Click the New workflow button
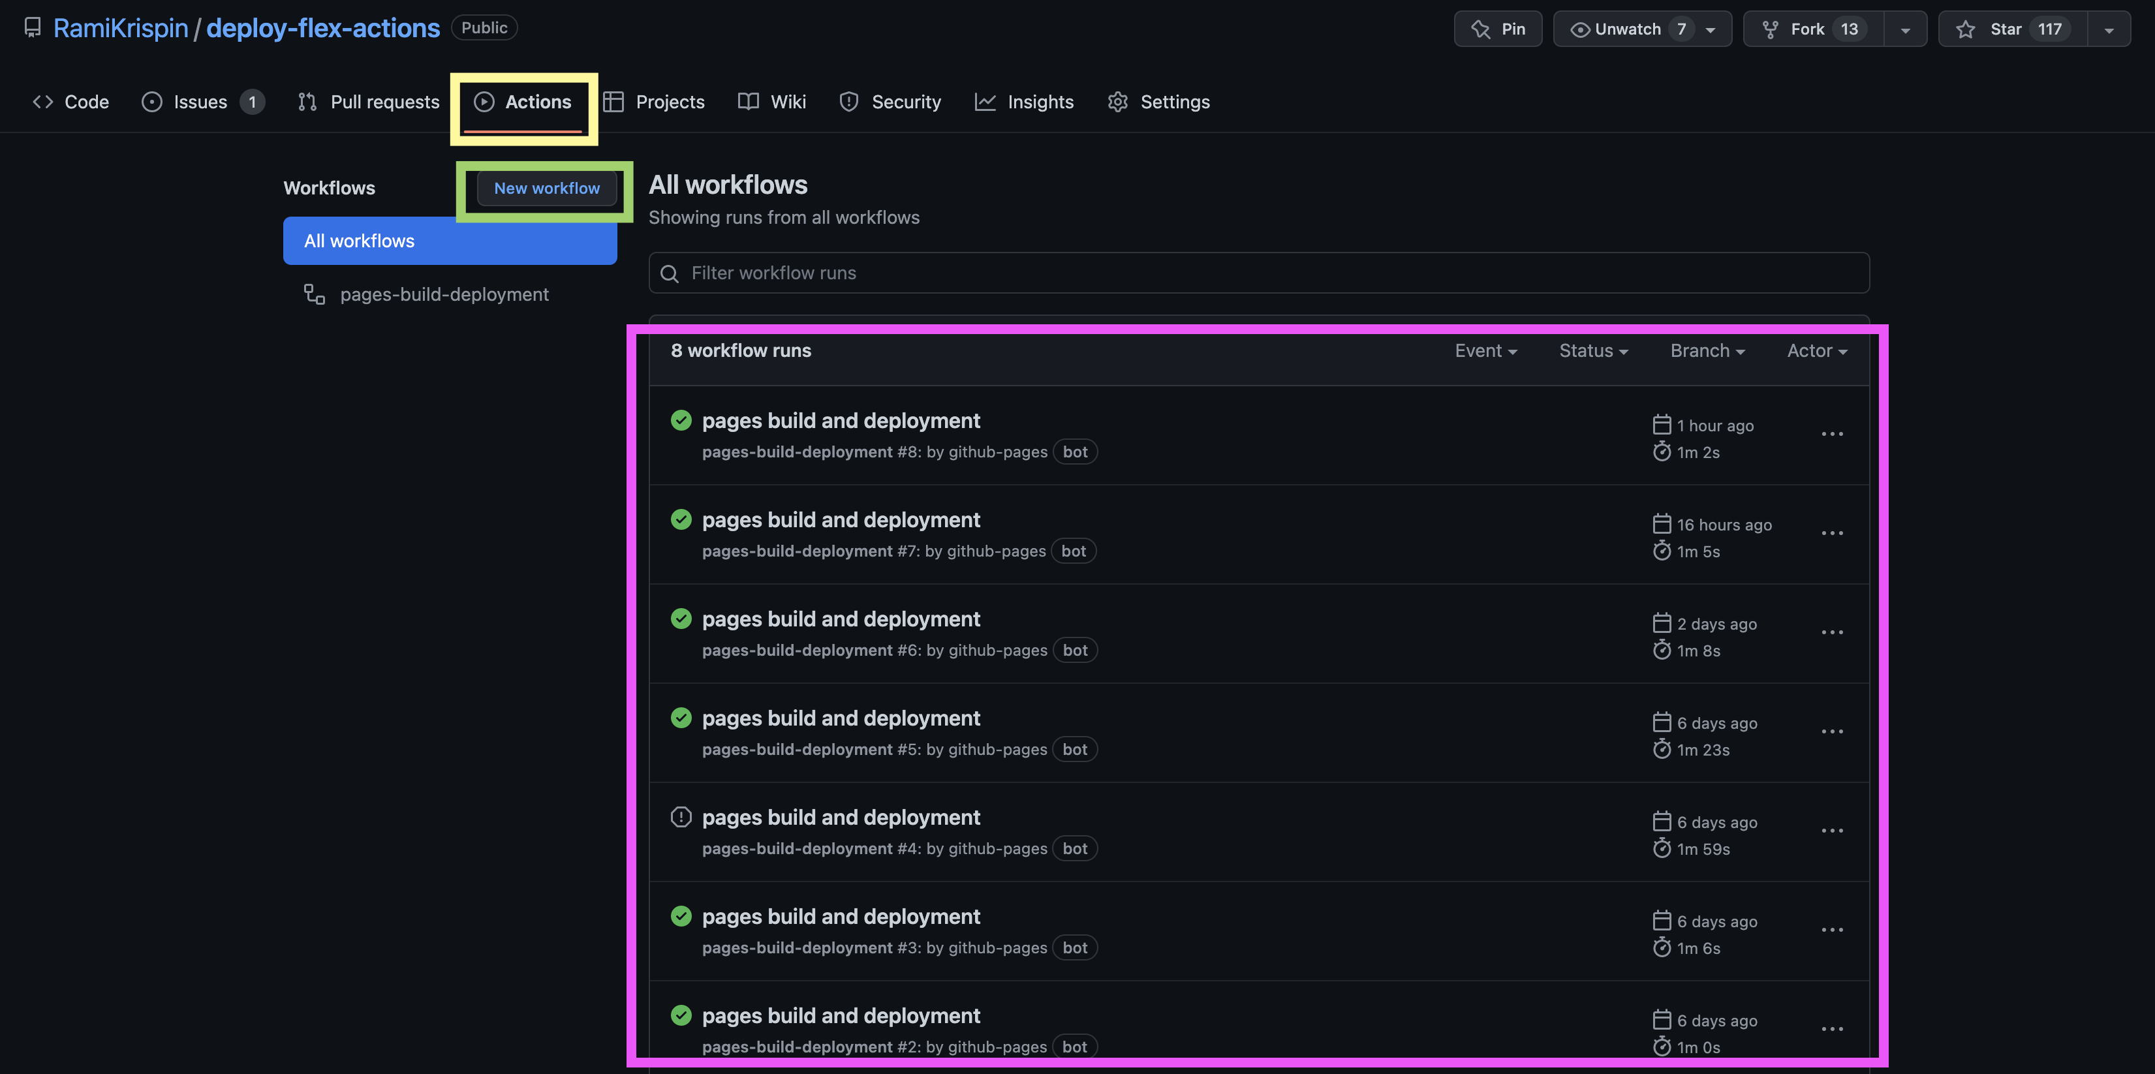The width and height of the screenshot is (2155, 1074). tap(546, 188)
